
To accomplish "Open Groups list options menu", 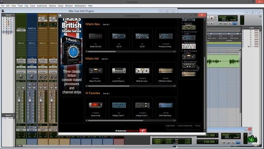I will [14, 115].
